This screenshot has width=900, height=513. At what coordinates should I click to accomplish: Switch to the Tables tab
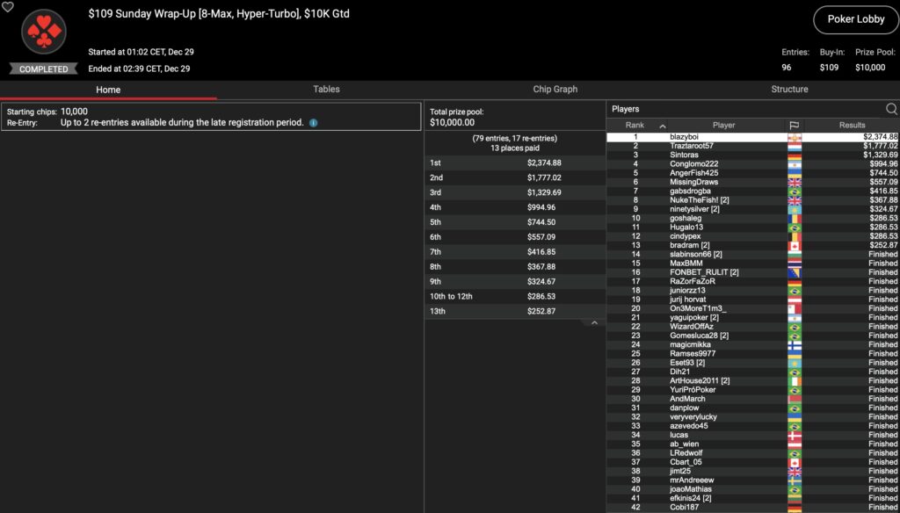coord(326,90)
